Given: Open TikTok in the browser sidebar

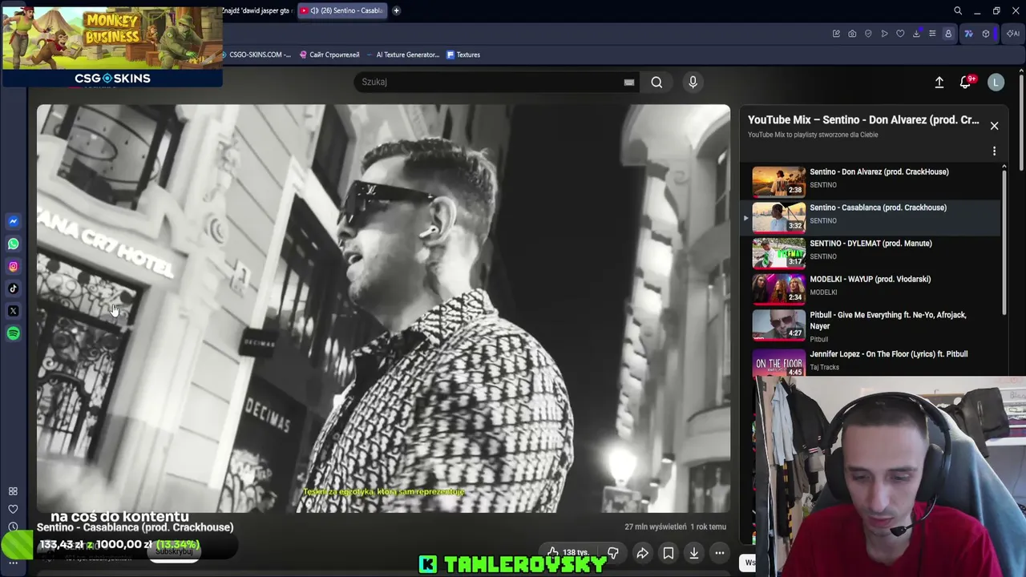Looking at the screenshot, I should 13,288.
